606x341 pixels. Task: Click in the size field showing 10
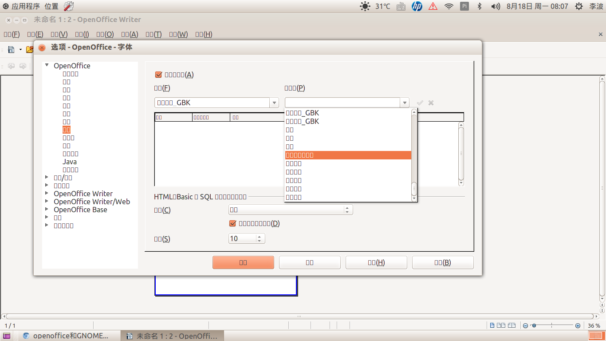(x=242, y=238)
